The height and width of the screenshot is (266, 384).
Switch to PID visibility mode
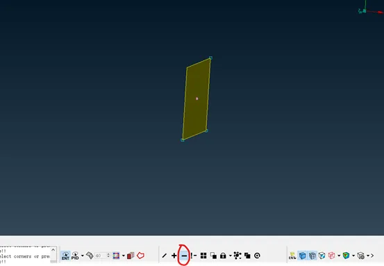coord(75,256)
